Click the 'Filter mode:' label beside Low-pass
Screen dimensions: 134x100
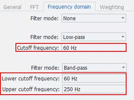(44, 37)
